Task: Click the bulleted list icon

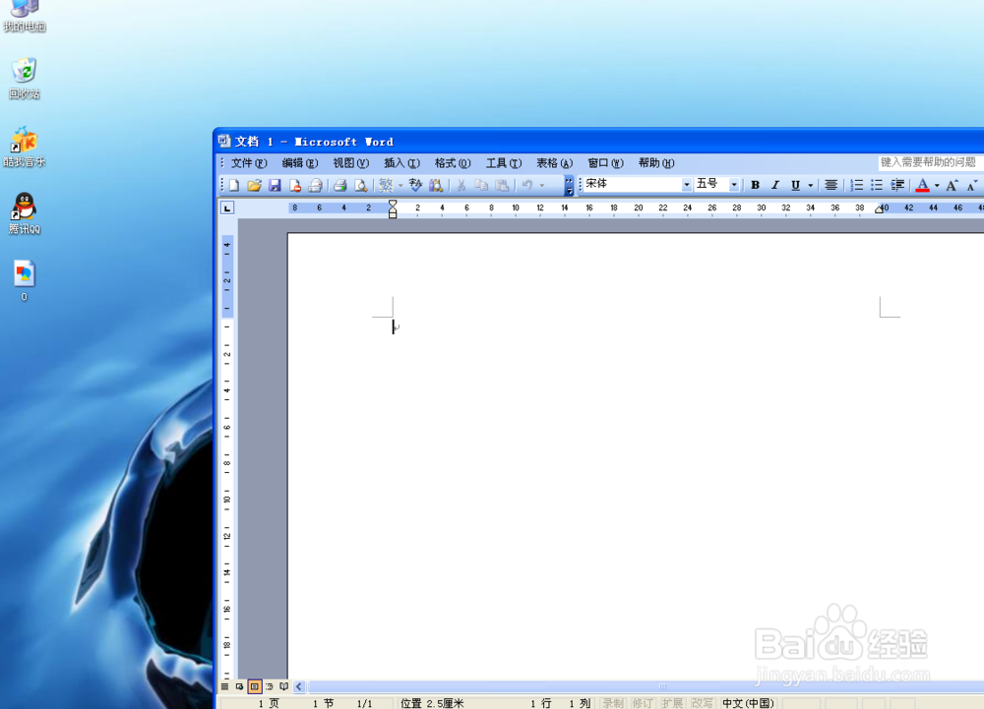Action: tap(877, 185)
